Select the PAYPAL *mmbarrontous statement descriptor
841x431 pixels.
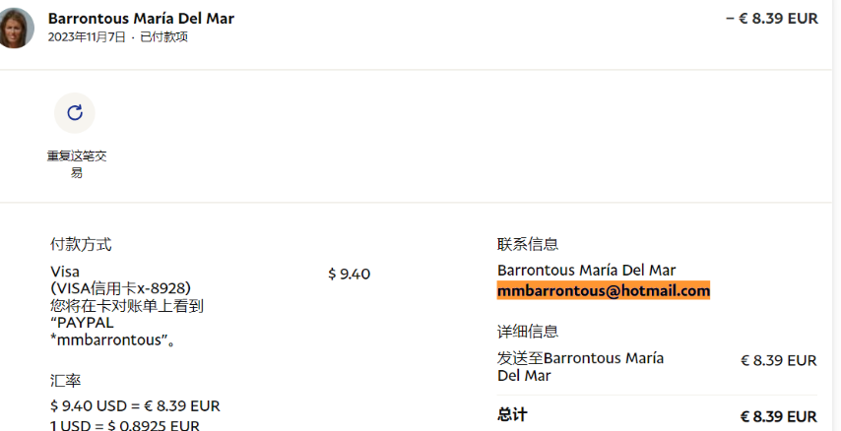click(112, 332)
